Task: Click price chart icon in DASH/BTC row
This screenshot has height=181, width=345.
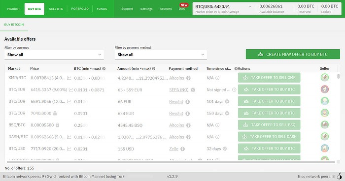Action: (x=69, y=137)
